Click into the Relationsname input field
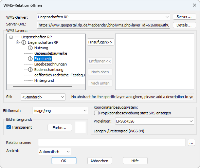The height and width of the screenshot is (168, 200). coord(112,143)
